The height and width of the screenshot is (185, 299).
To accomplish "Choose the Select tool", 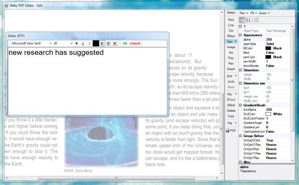I will pos(231,13).
